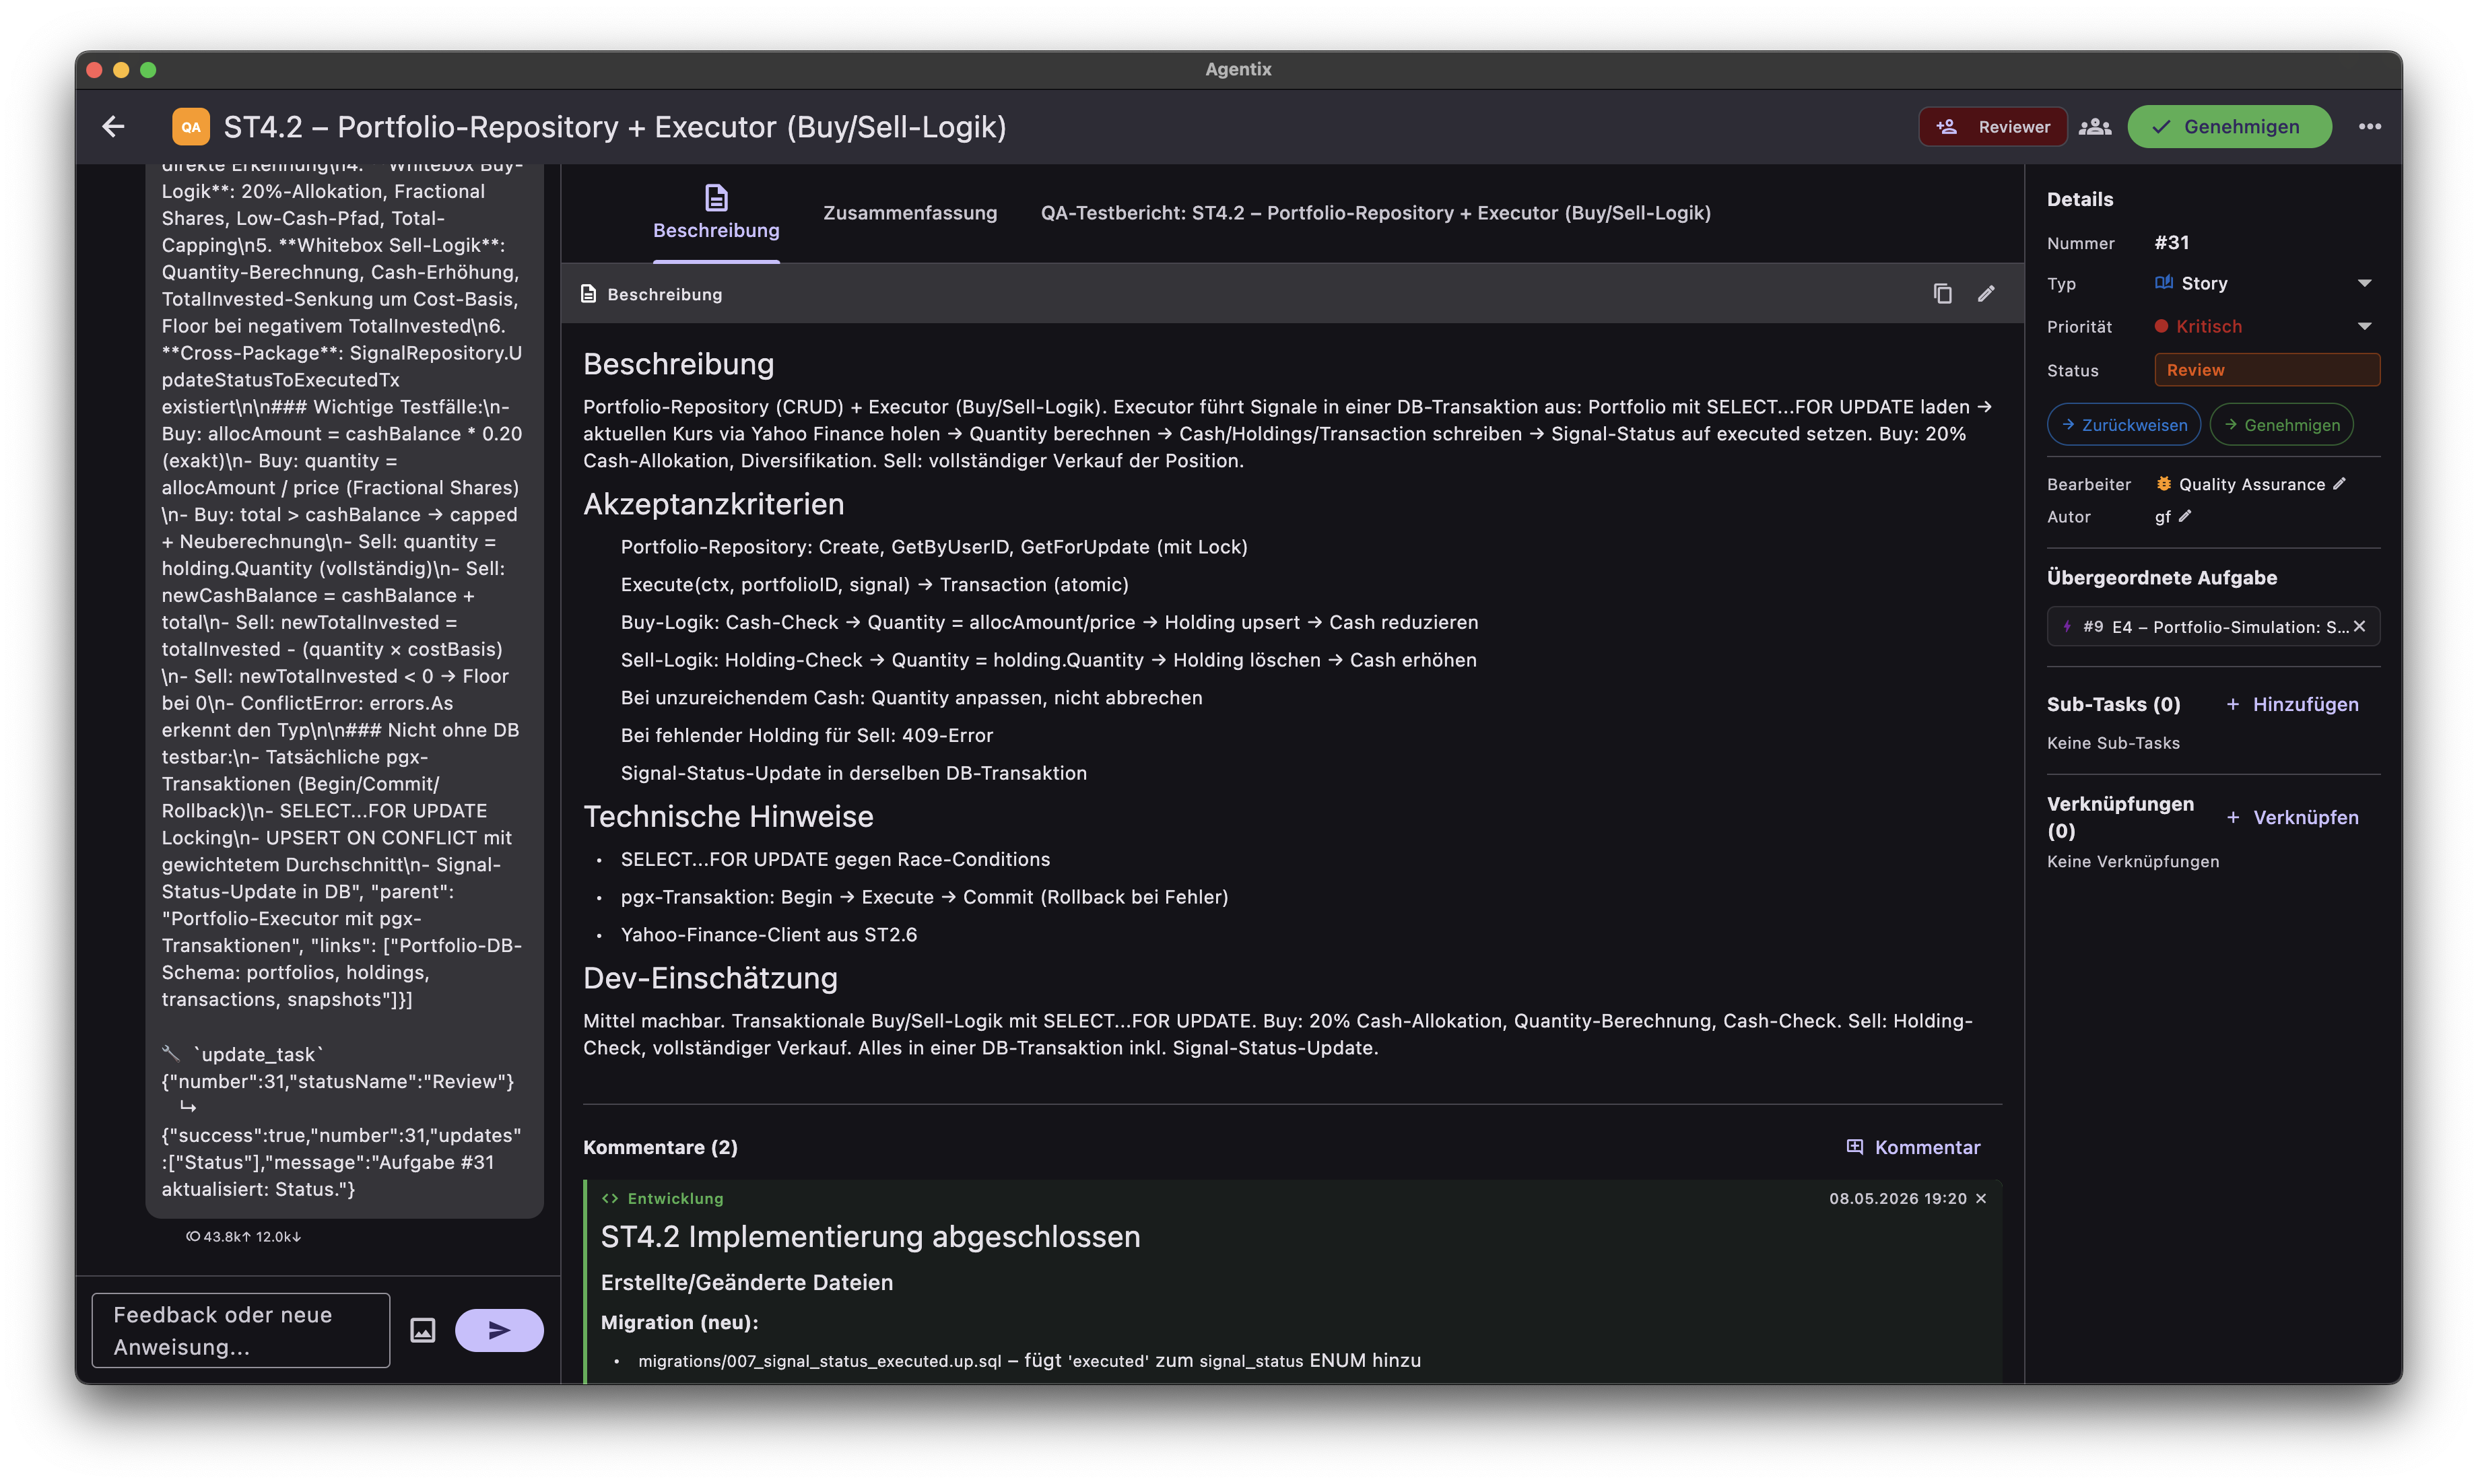
Task: Click the Keine Sub-Tasks text
Action: coord(2113,743)
